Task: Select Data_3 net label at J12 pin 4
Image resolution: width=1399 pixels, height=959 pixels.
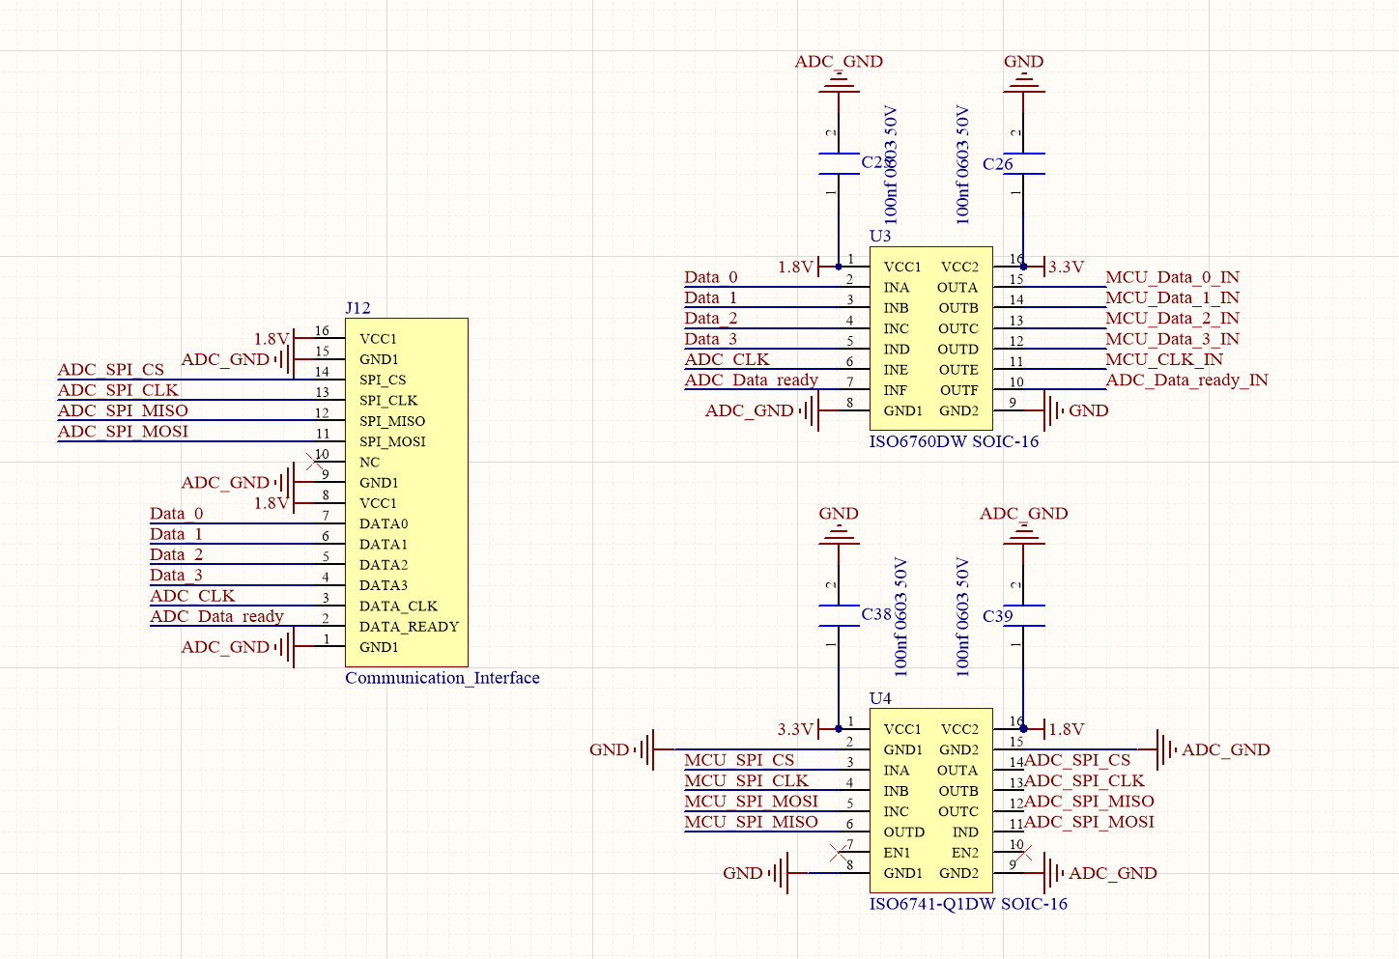Action: coord(176,576)
